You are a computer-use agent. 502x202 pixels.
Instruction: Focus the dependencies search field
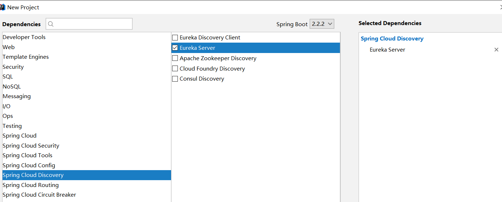[89, 24]
